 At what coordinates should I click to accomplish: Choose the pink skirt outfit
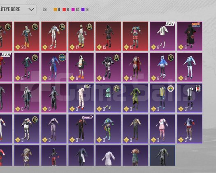click(163, 129)
